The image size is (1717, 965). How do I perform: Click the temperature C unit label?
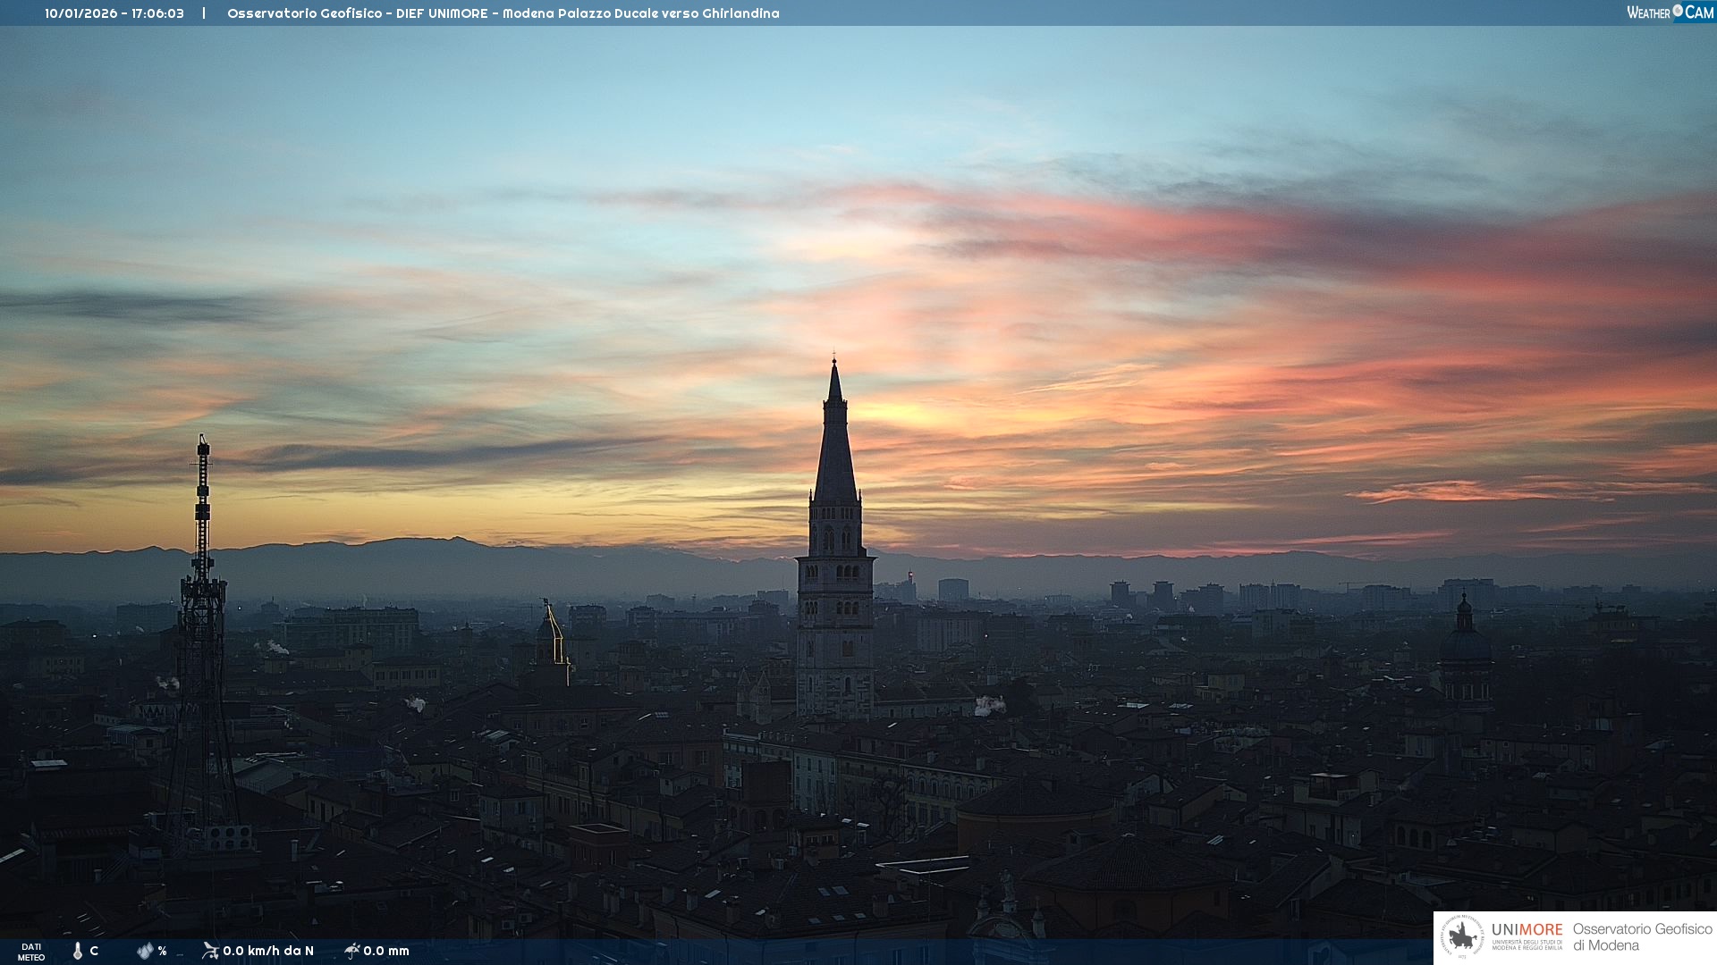pyautogui.click(x=94, y=951)
